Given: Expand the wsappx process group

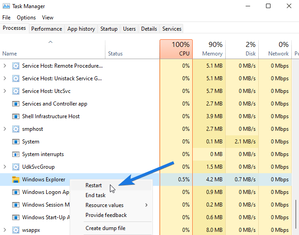Looking at the screenshot, I should [x=5, y=230].
